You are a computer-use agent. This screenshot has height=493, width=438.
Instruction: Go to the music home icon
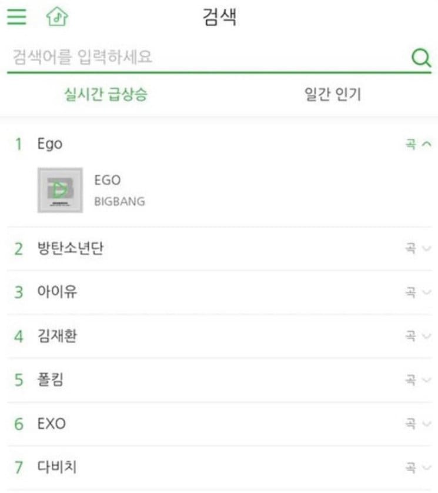click(x=57, y=16)
